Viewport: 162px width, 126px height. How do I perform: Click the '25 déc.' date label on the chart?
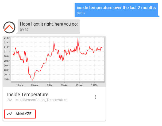click(x=80, y=85)
